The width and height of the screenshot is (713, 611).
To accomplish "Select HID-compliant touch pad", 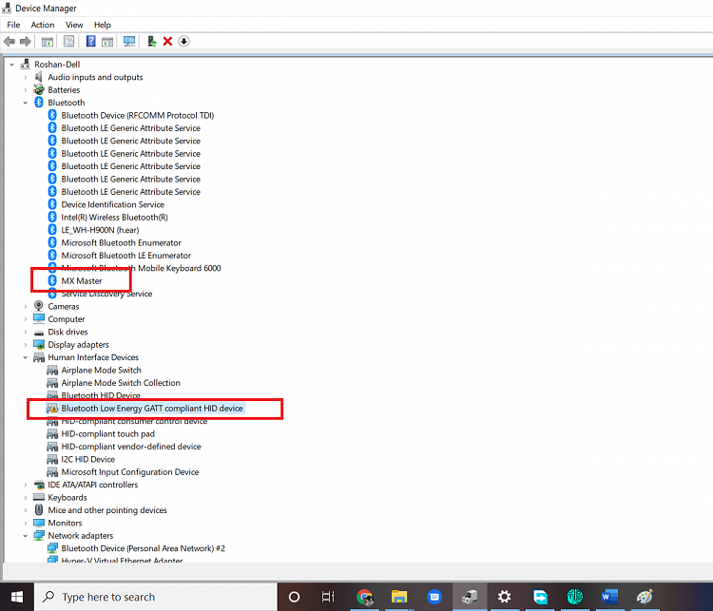I will pyautogui.click(x=107, y=433).
